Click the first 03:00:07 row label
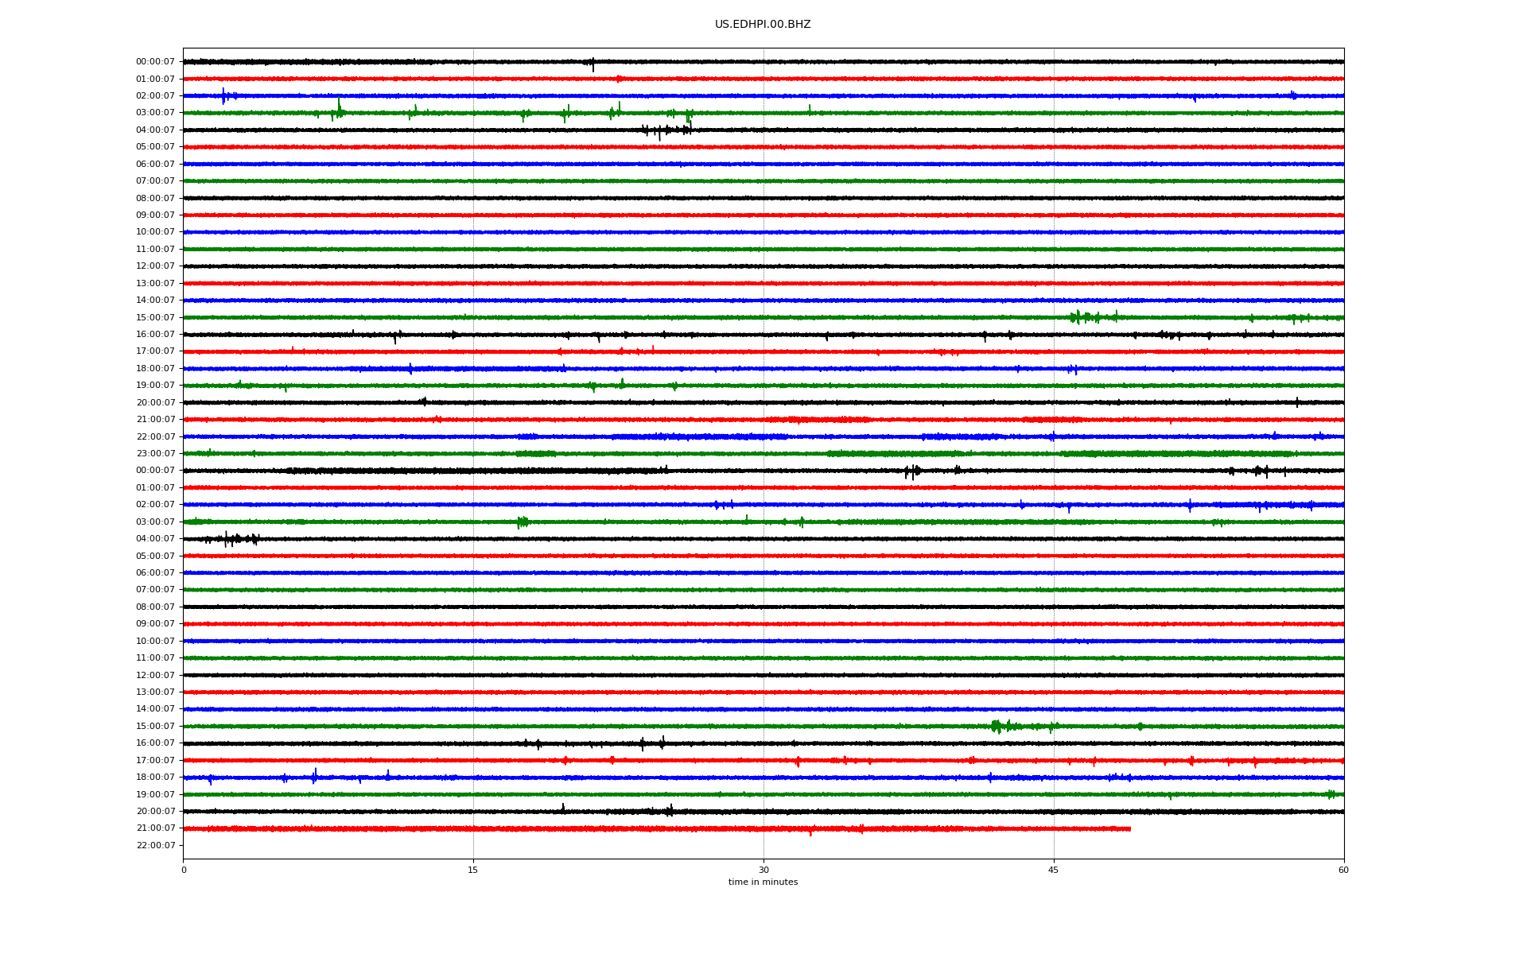This screenshot has width=1527, height=954. pos(155,113)
